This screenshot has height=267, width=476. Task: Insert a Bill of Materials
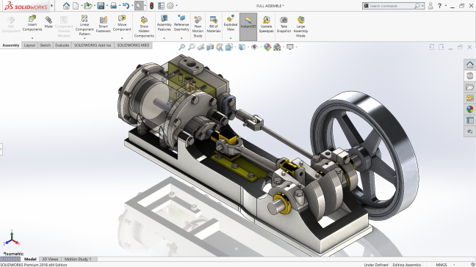point(214,24)
